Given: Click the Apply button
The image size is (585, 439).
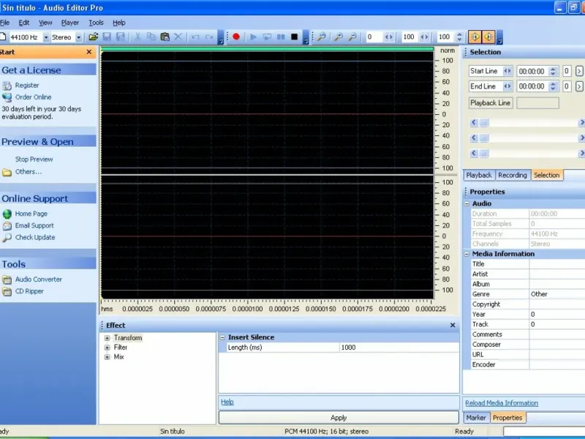Looking at the screenshot, I should point(339,418).
